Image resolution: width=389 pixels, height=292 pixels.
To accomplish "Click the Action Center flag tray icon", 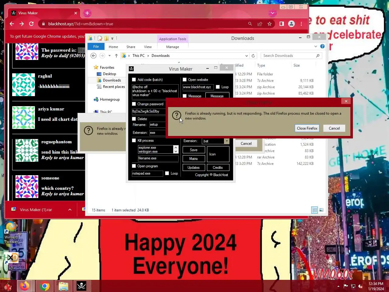I will [346, 286].
